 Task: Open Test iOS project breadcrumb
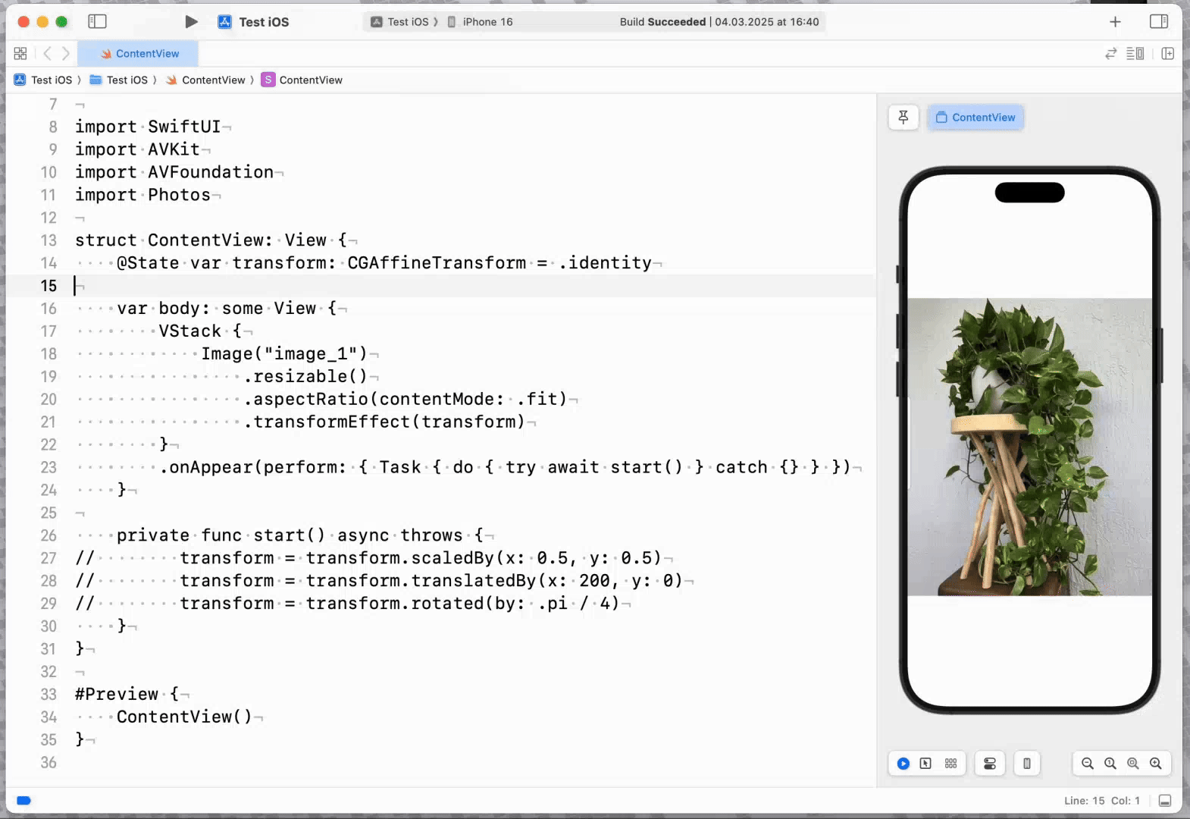pos(43,80)
